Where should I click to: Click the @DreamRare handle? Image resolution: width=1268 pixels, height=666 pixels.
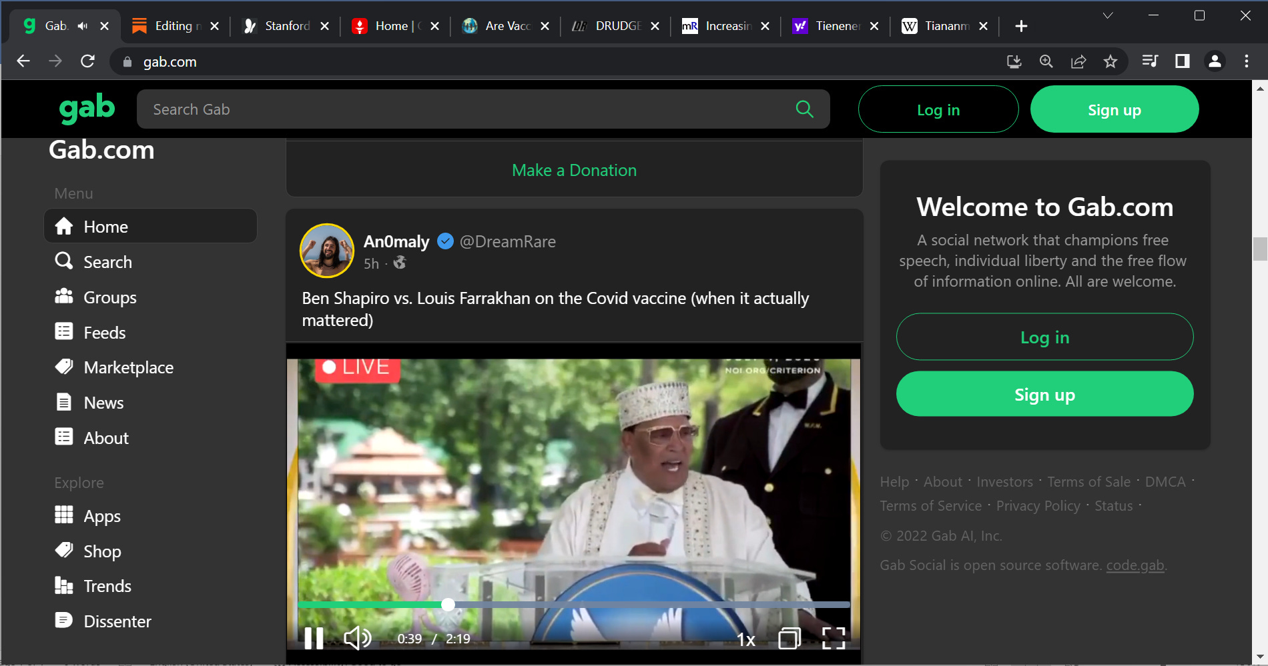pos(508,241)
